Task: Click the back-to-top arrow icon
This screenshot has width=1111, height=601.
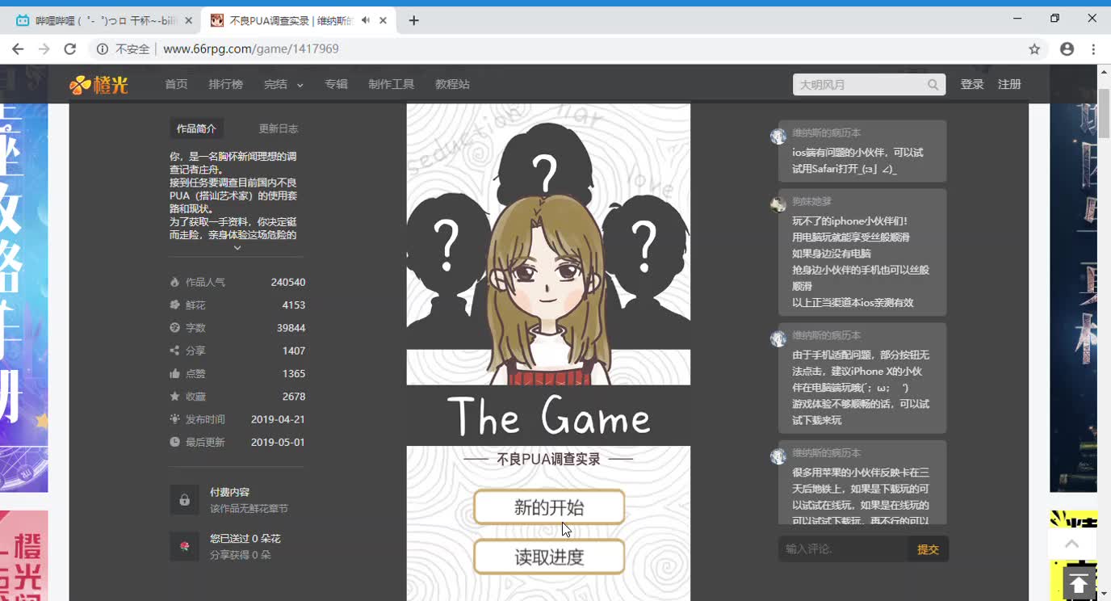Action: click(1079, 582)
